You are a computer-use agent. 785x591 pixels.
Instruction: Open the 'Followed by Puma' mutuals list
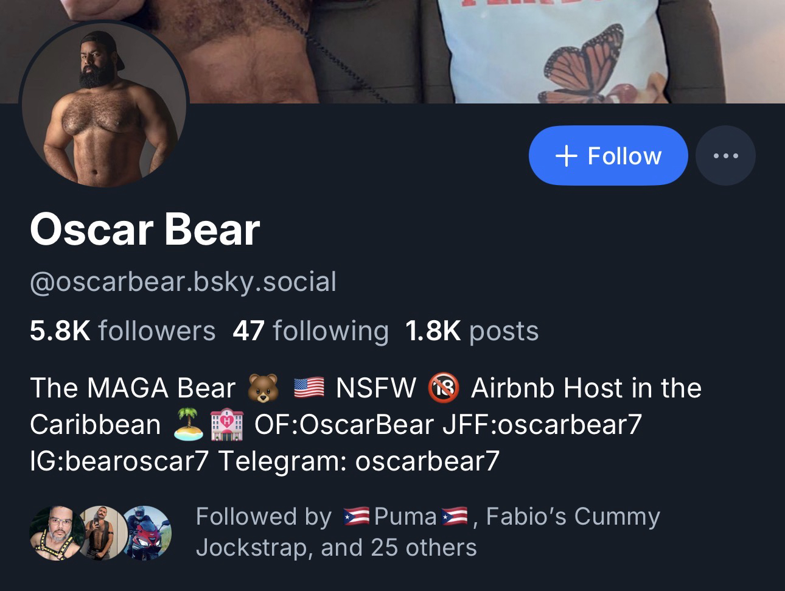coord(427,531)
